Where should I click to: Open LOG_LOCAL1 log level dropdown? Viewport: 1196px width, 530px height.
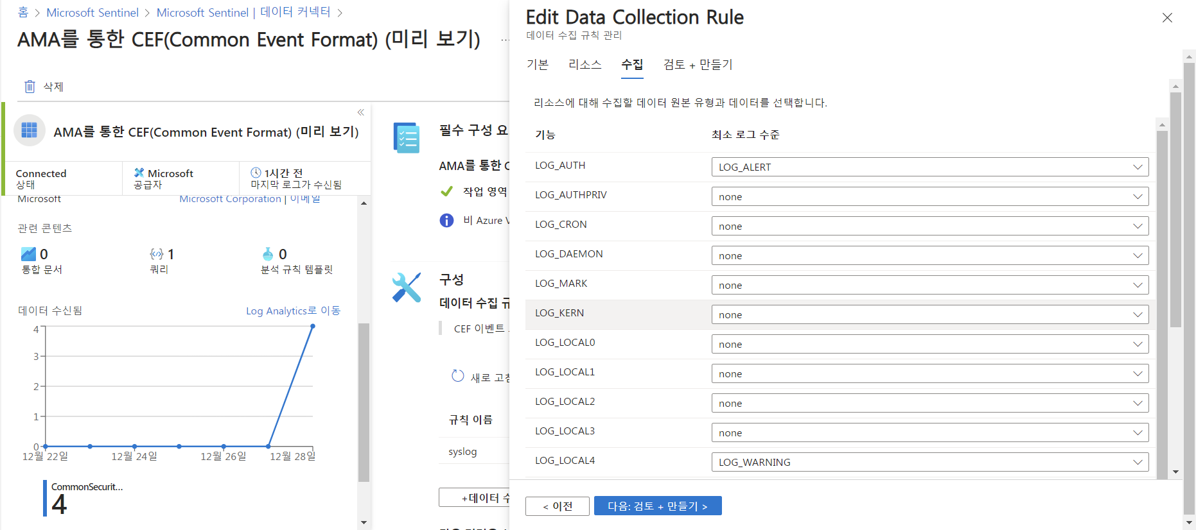pyautogui.click(x=930, y=373)
